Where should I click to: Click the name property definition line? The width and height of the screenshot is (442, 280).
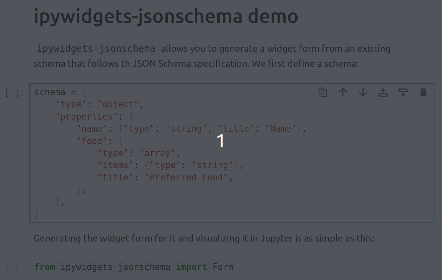191,128
